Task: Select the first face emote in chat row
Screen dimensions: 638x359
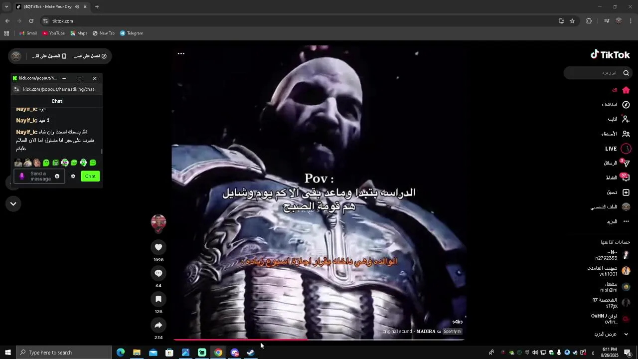Action: pyautogui.click(x=18, y=163)
